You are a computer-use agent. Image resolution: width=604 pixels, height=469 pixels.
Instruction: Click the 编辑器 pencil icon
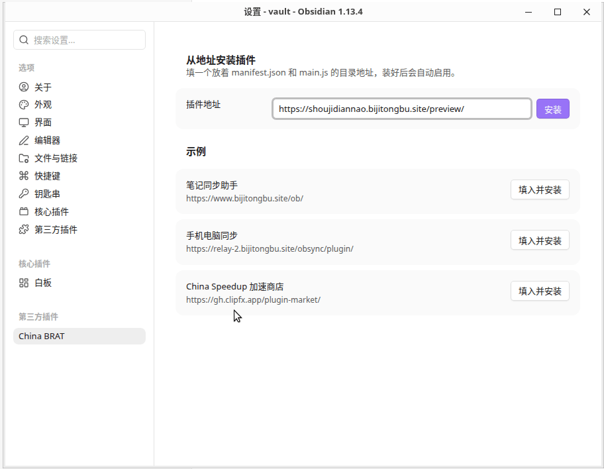(24, 140)
